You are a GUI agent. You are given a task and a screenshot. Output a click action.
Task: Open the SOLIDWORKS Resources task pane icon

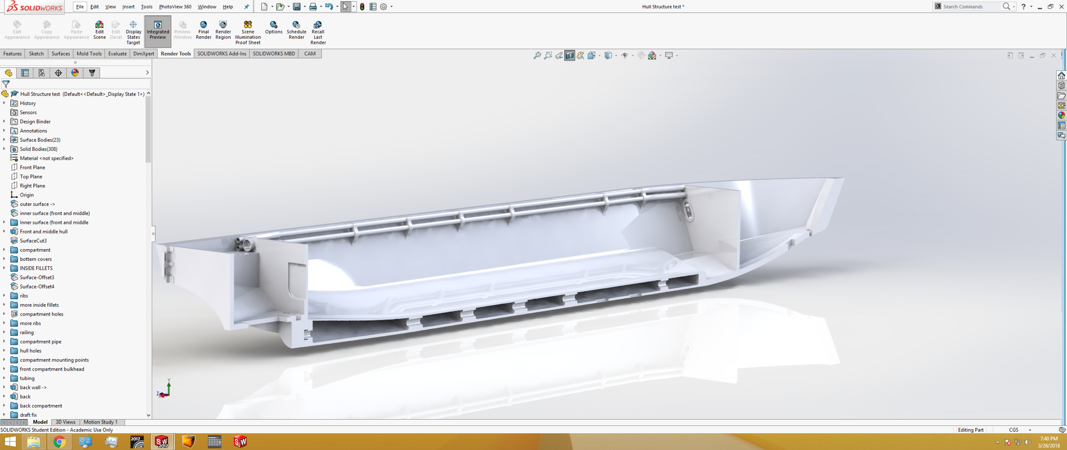[1061, 75]
